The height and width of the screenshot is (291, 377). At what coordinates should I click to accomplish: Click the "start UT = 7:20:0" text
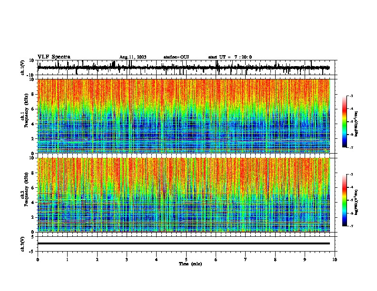(x=230, y=57)
